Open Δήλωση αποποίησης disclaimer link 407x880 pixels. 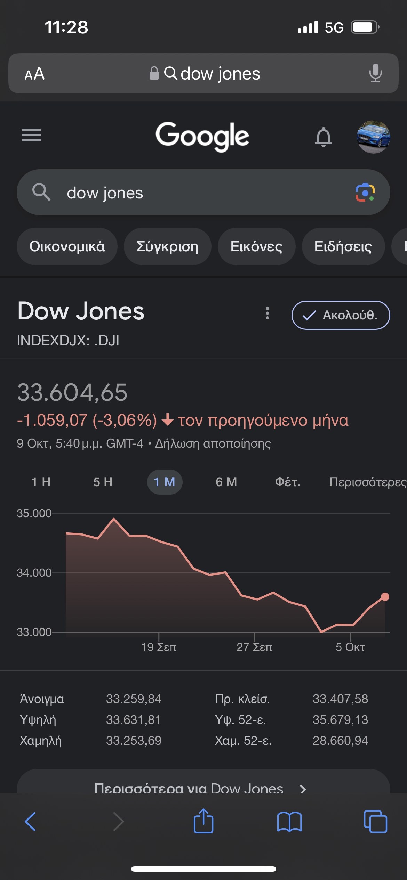[x=213, y=443]
